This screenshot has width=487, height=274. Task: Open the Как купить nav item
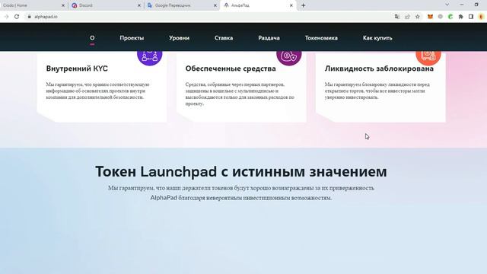coord(377,38)
